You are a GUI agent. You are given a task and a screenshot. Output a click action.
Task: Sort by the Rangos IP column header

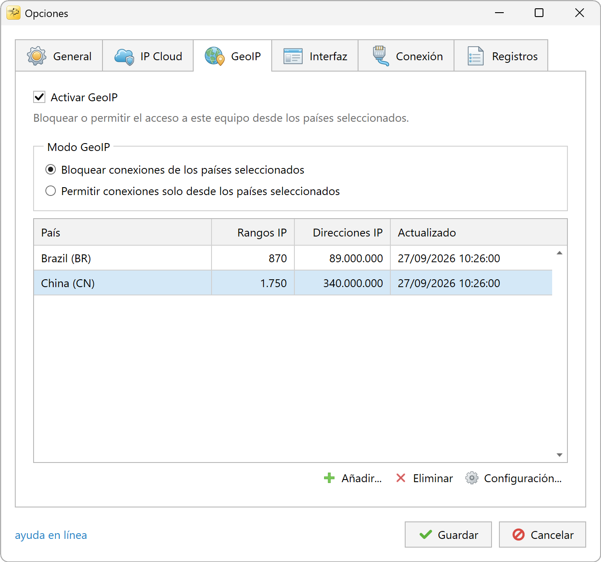tap(253, 232)
